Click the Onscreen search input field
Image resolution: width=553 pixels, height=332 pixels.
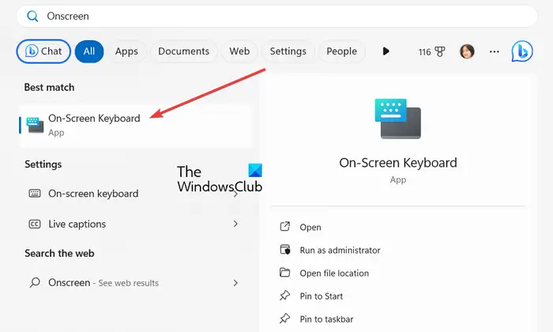tap(276, 17)
